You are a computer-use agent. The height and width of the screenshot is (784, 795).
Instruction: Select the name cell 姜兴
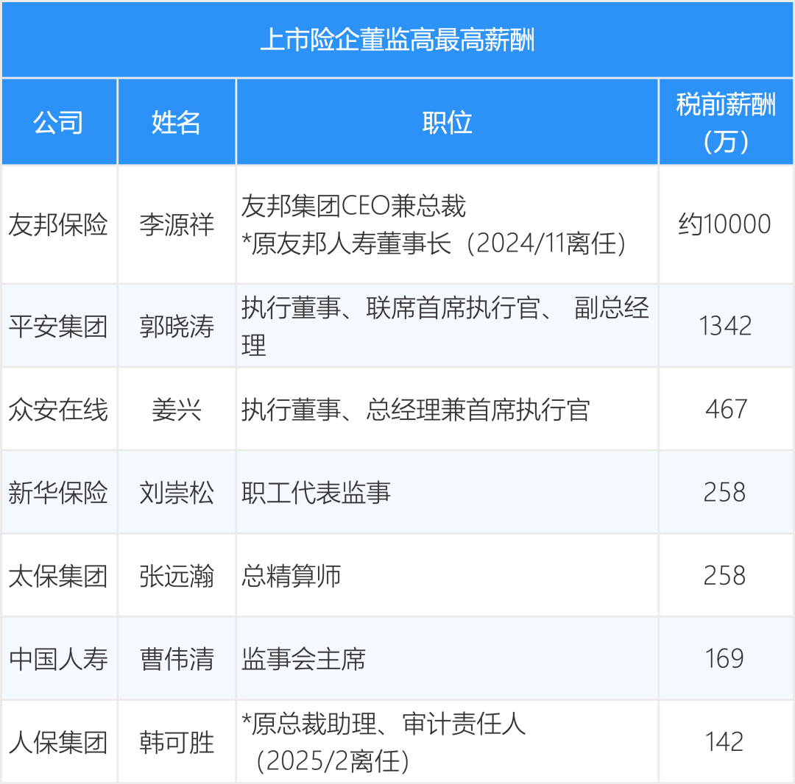coord(177,409)
